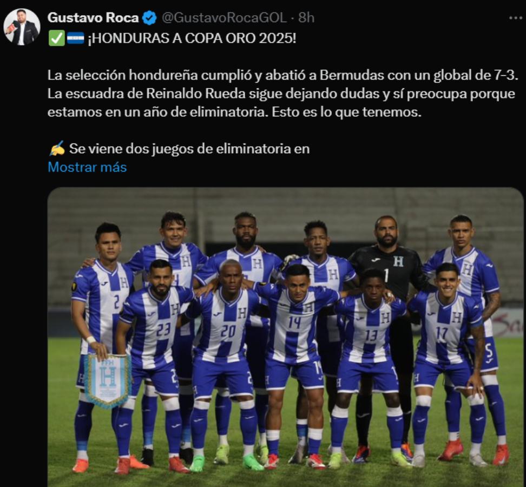The image size is (526, 487).
Task: Click the writing hand emoji
Action: click(57, 148)
